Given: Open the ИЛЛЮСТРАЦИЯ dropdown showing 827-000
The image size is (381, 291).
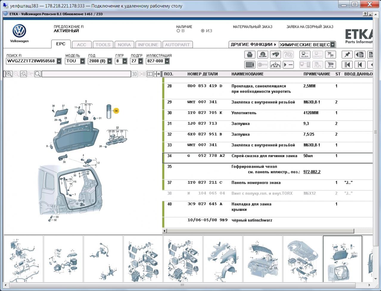Looking at the screenshot, I should click(167, 61).
